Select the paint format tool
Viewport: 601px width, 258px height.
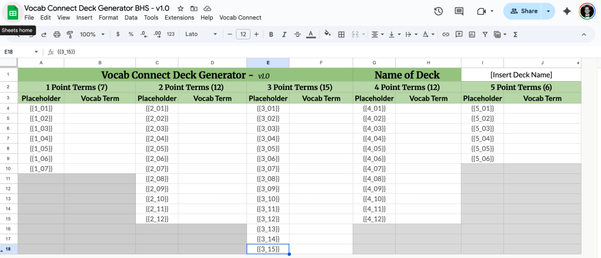[69, 35]
